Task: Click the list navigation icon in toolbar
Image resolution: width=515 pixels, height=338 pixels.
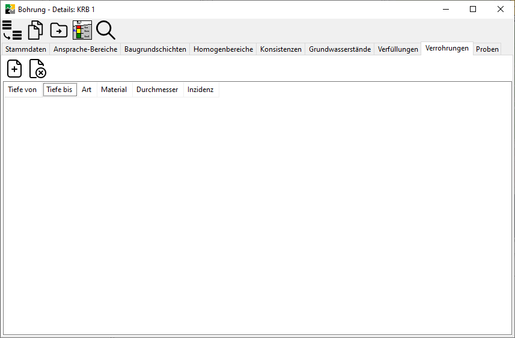Action: (12, 29)
